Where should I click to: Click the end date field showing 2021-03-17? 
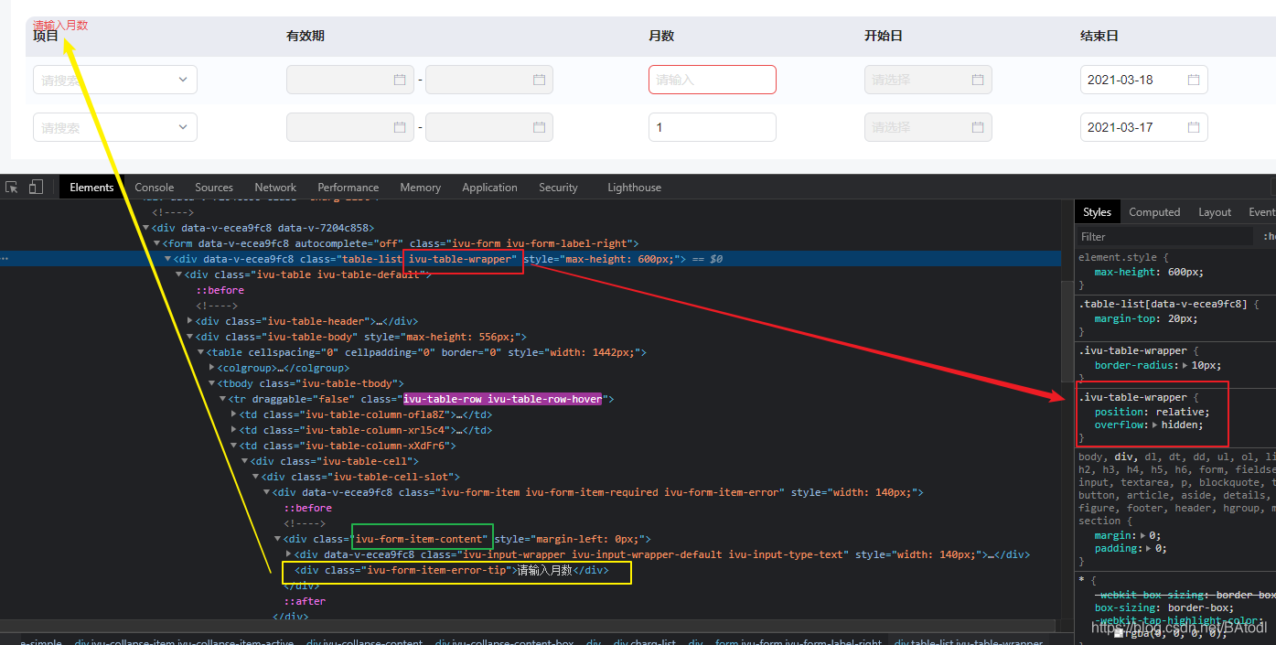[1144, 127]
